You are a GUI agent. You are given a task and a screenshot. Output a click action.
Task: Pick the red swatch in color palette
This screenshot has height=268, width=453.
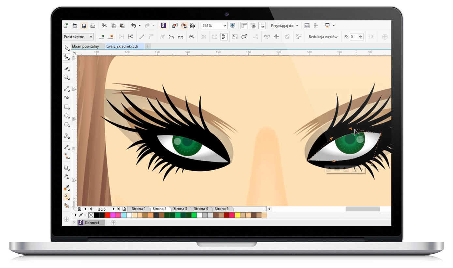click(107, 215)
